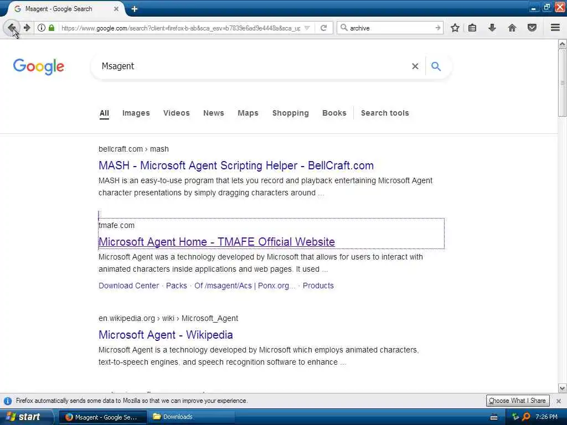Switch to Downloads folder in taskbar
The width and height of the screenshot is (567, 425).
pos(192,417)
